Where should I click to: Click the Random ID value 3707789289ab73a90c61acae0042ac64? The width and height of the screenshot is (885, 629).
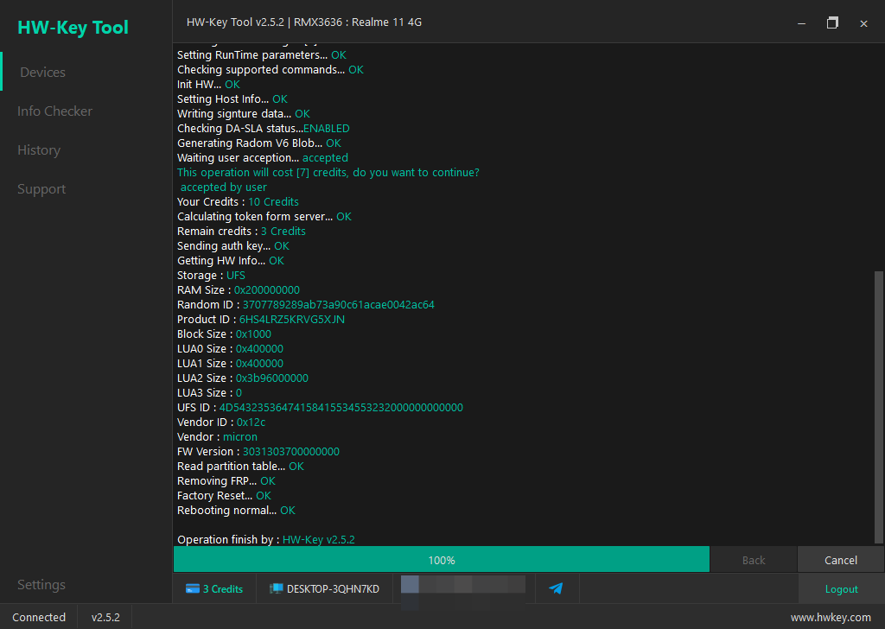[339, 305]
